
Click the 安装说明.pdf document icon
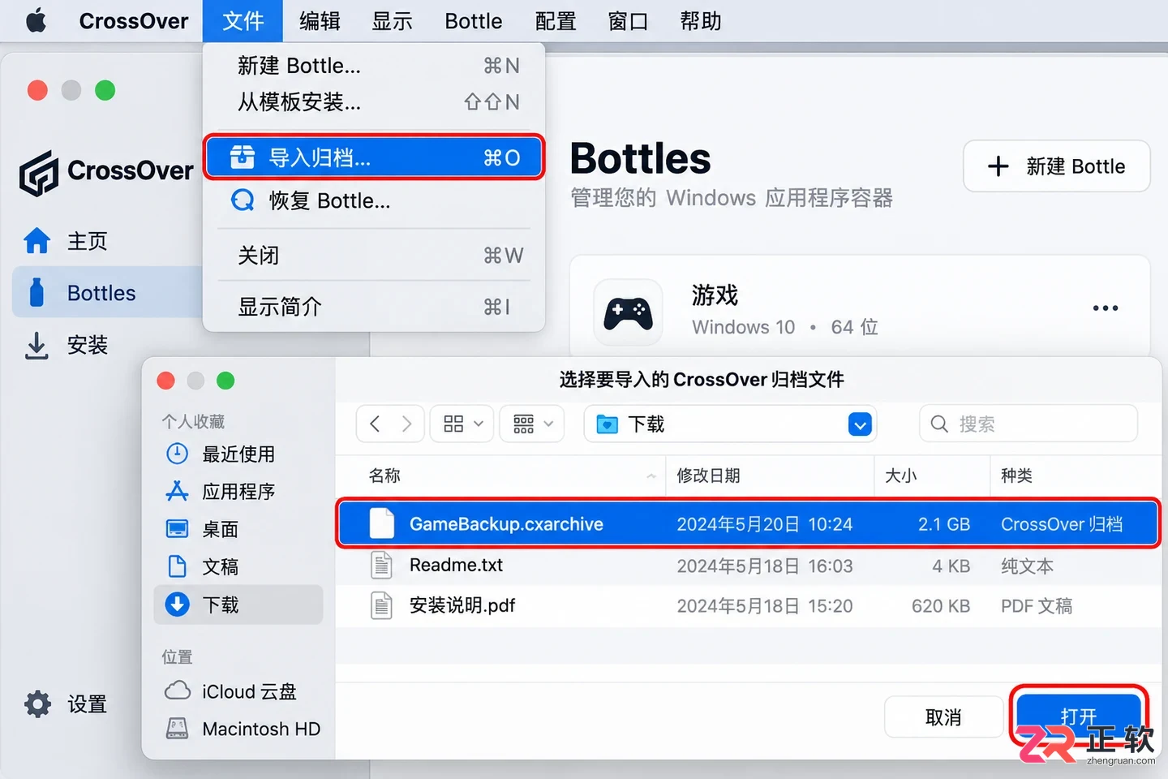tap(381, 605)
